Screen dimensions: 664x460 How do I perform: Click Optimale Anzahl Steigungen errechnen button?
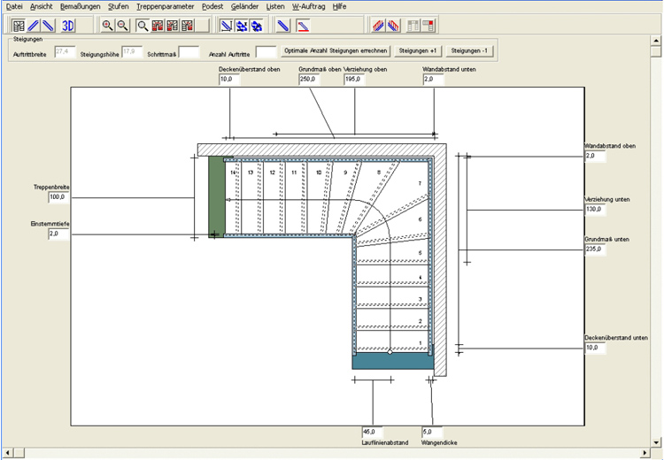click(336, 52)
